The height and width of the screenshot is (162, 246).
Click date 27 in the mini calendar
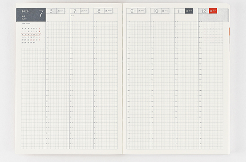(x=23, y=43)
